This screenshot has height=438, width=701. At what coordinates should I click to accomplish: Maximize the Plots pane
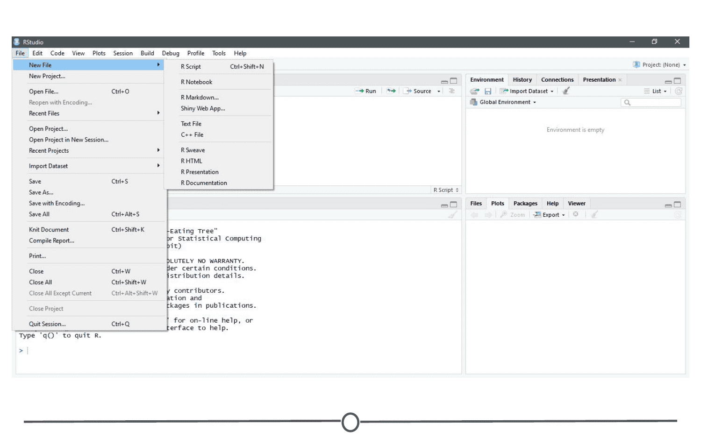(x=677, y=205)
